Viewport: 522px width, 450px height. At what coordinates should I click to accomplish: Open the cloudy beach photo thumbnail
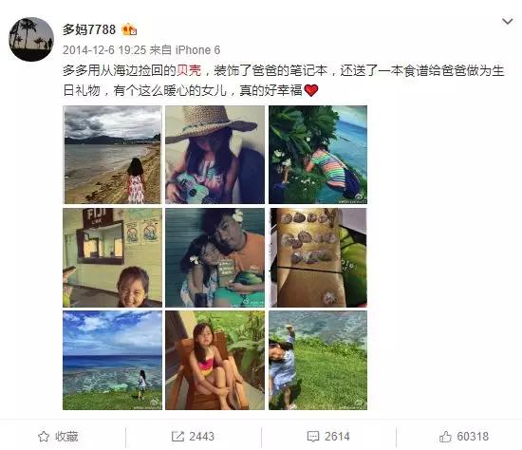click(112, 155)
